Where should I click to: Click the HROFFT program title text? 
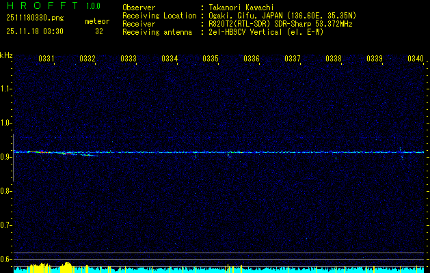pos(42,5)
